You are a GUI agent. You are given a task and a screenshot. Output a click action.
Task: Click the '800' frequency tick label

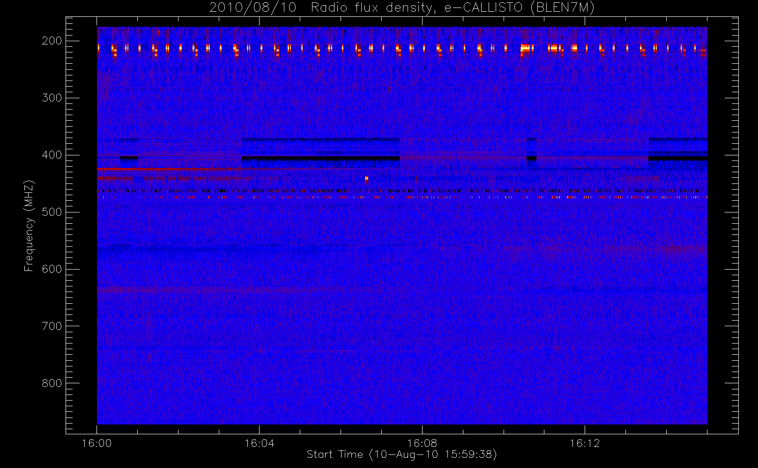pyautogui.click(x=52, y=383)
